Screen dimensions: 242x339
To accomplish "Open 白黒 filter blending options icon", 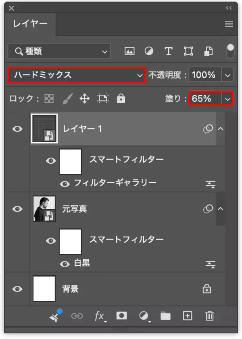I will coord(211,264).
